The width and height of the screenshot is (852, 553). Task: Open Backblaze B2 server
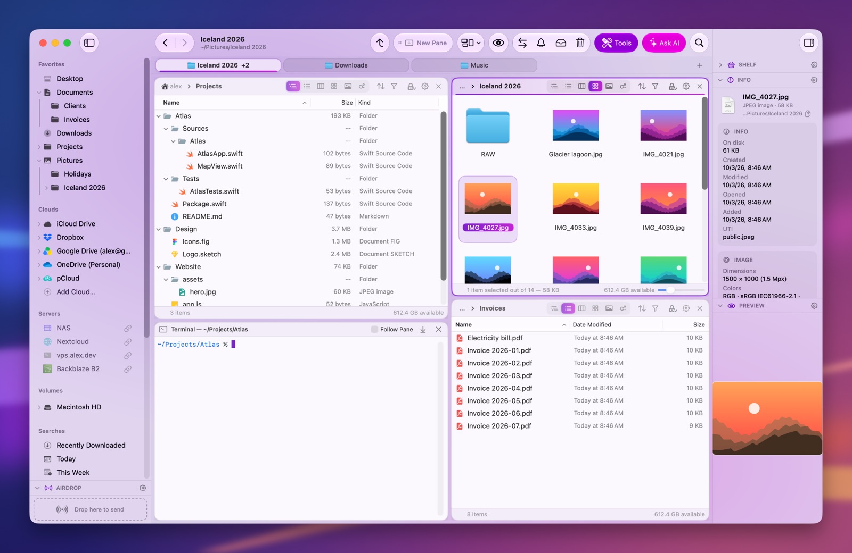click(78, 369)
